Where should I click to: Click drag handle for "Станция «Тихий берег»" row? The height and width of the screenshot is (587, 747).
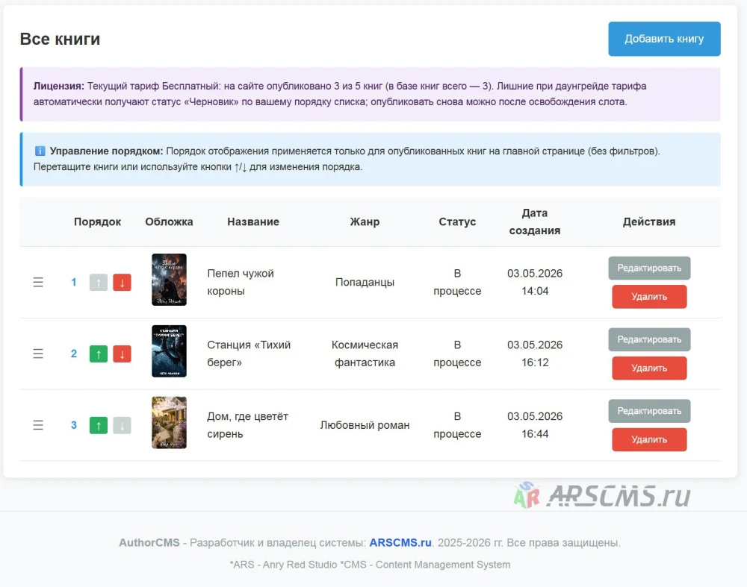(38, 354)
